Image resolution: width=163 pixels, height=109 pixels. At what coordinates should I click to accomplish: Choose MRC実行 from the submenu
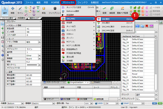point(115,23)
